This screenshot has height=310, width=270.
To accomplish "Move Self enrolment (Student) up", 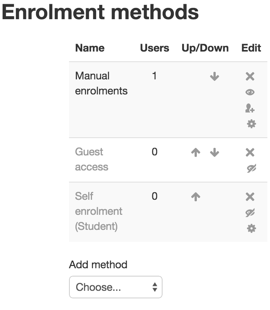I will (196, 197).
